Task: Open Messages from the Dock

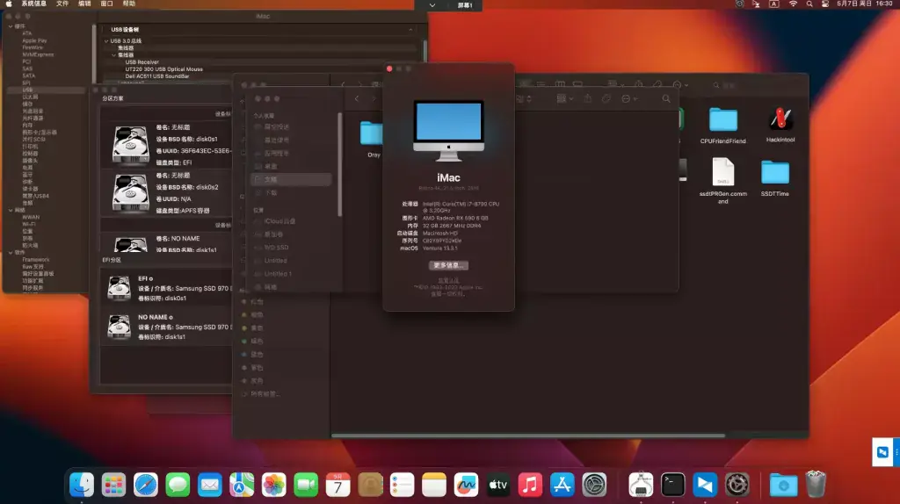Action: click(x=178, y=485)
